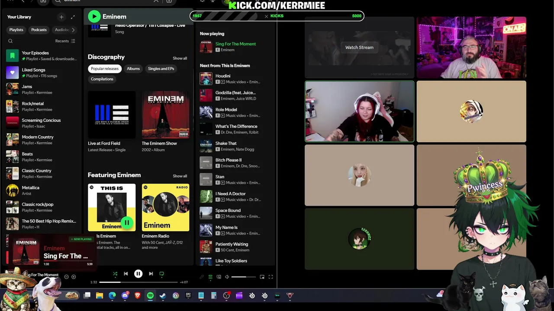Viewport: 554px width, 311px height.
Task: Open OBS Studio from the taskbar
Action: click(226, 295)
